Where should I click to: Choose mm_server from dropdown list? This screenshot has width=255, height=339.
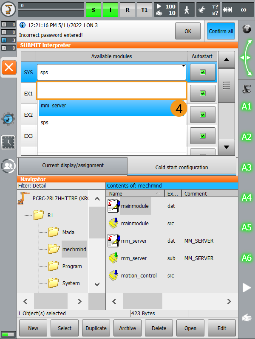click(112, 108)
